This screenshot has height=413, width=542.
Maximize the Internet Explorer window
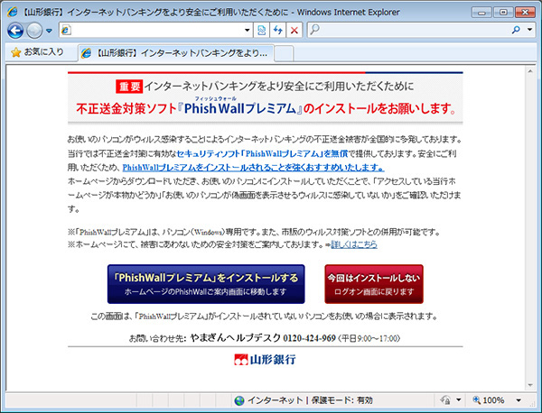(503, 13)
